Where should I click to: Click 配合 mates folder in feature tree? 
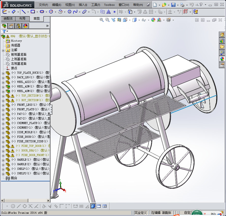coord(14,178)
